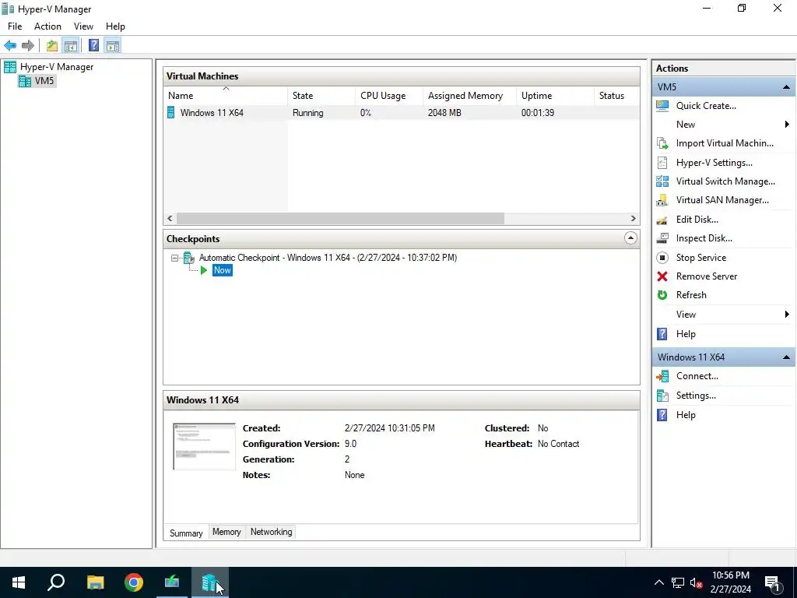Collapse the Automatic Checkpoint tree node
This screenshot has width=797, height=598.
pos(174,259)
